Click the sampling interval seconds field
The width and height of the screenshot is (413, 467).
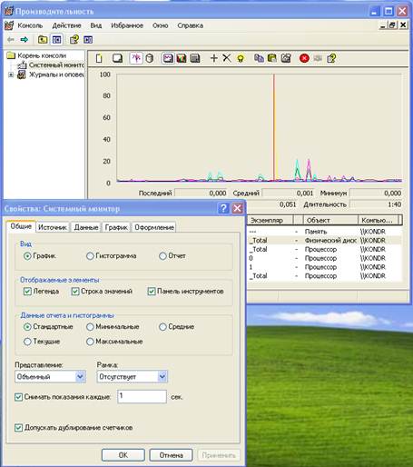142,396
